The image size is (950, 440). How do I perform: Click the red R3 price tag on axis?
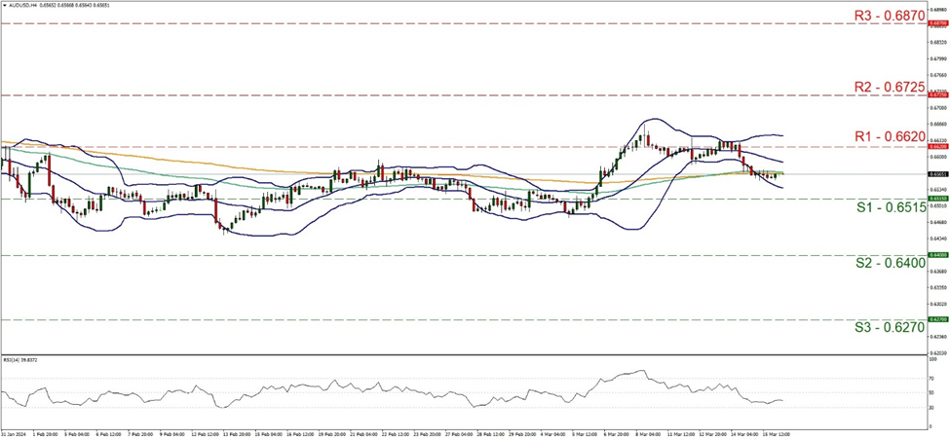[x=939, y=22]
